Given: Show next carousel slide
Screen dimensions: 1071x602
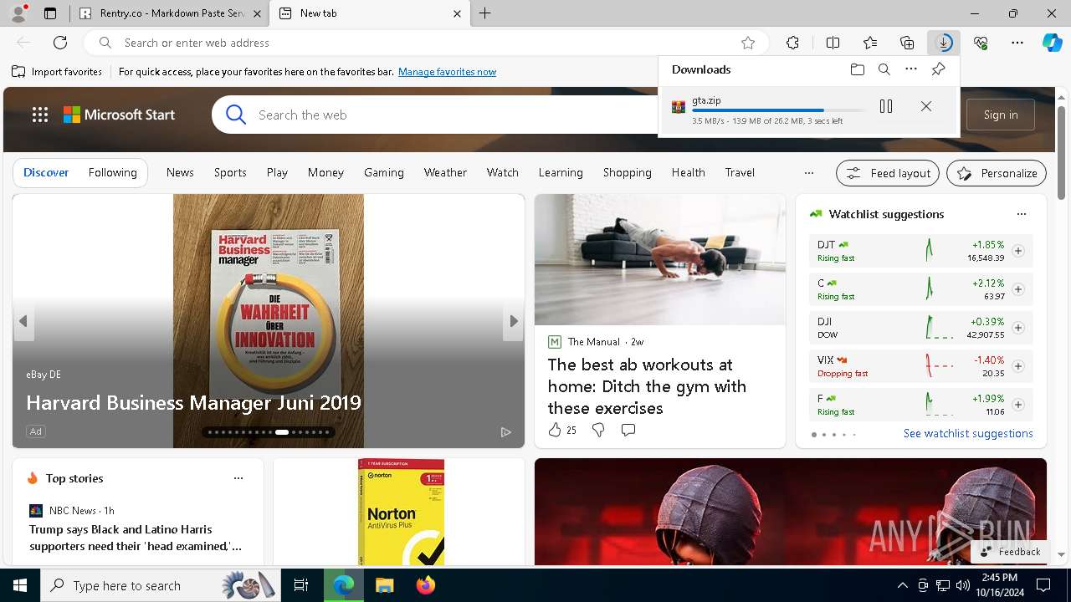Looking at the screenshot, I should click(x=514, y=321).
